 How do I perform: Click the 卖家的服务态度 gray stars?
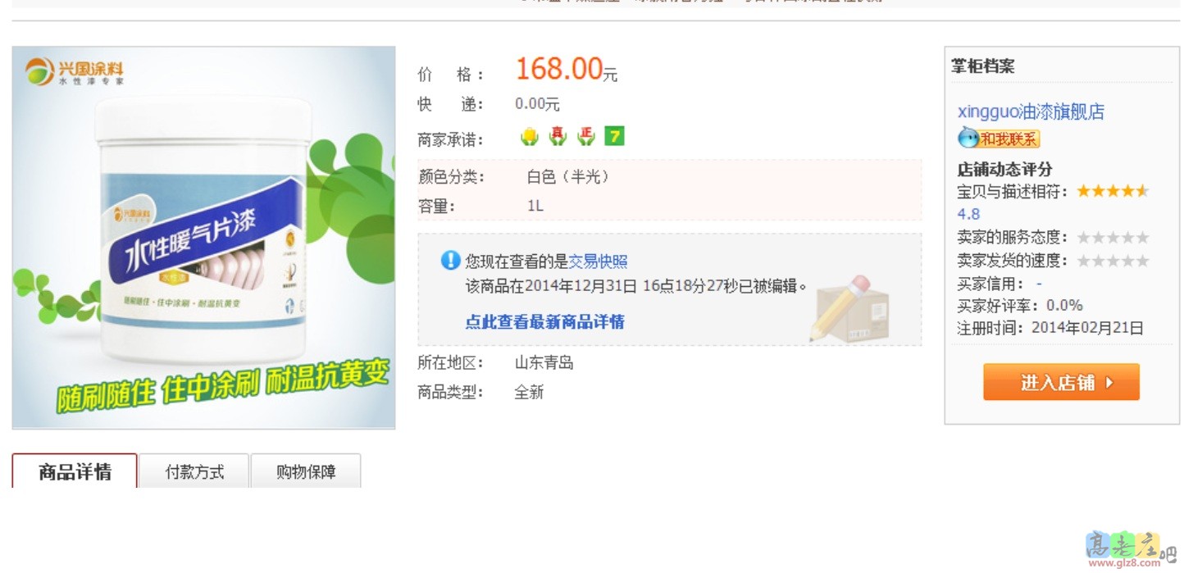1113,238
